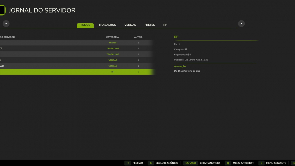295x166 pixels.
Task: Open the RP tab
Action: point(165,25)
